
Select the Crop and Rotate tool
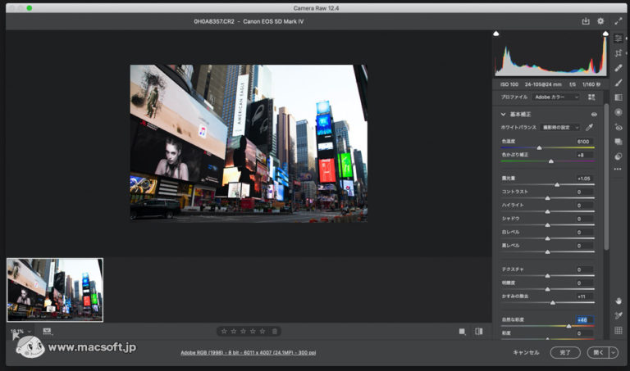(x=619, y=53)
